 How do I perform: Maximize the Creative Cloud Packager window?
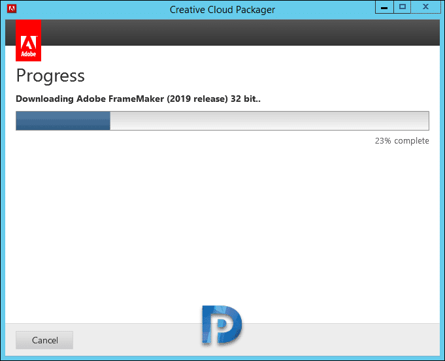point(402,7)
